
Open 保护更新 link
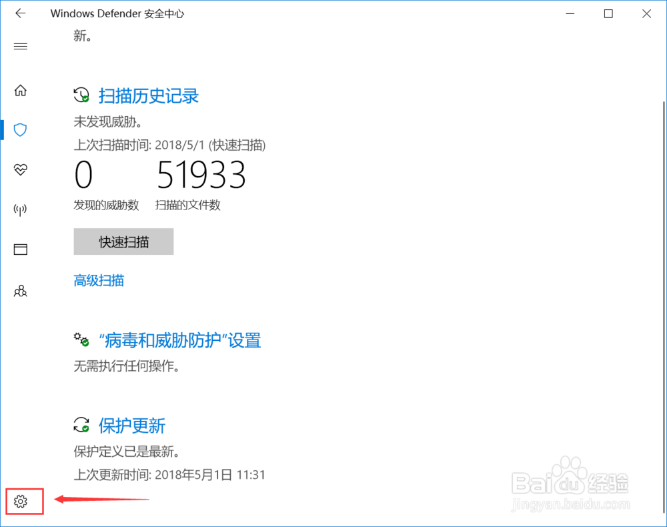click(x=132, y=426)
